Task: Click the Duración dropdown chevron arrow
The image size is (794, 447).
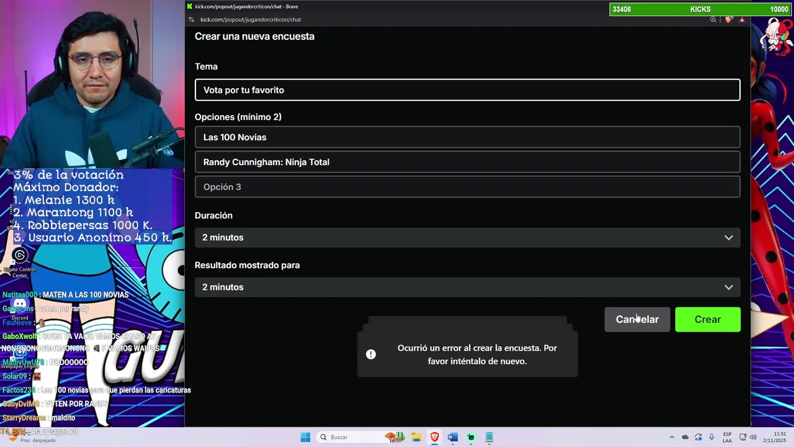Action: pyautogui.click(x=729, y=237)
